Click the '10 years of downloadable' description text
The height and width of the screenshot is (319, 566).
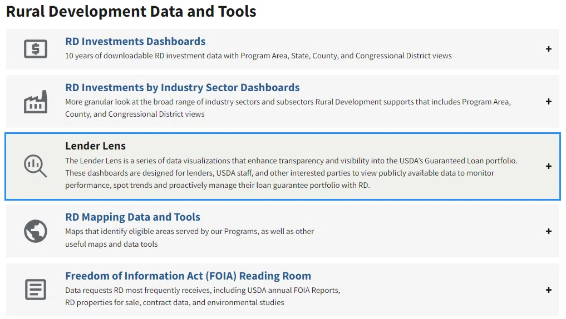coord(258,56)
